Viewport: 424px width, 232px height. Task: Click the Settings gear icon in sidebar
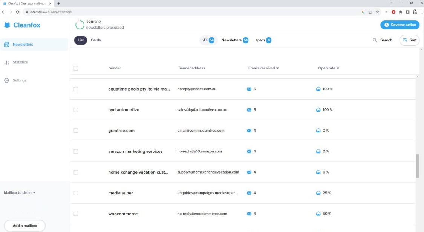click(x=6, y=80)
